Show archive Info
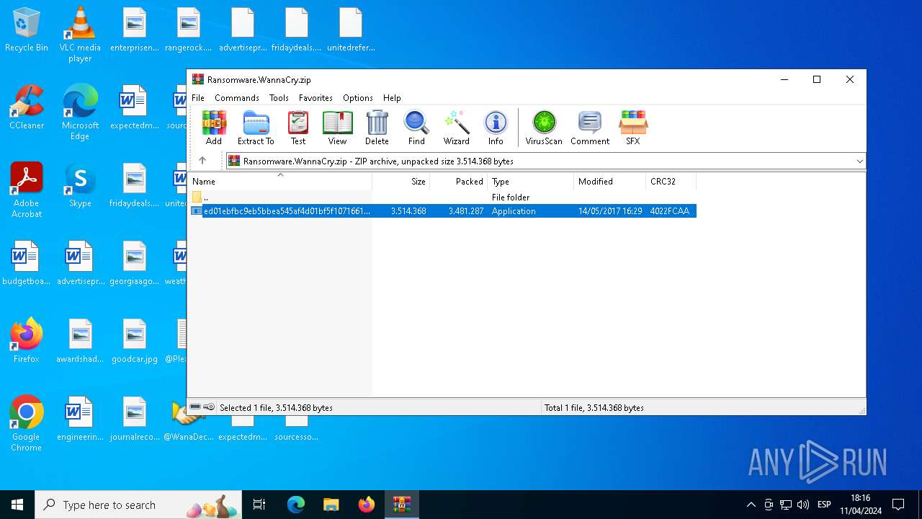This screenshot has height=519, width=922. 496,128
